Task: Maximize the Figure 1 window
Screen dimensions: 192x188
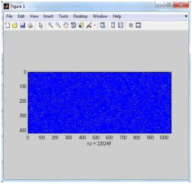Action: point(169,5)
